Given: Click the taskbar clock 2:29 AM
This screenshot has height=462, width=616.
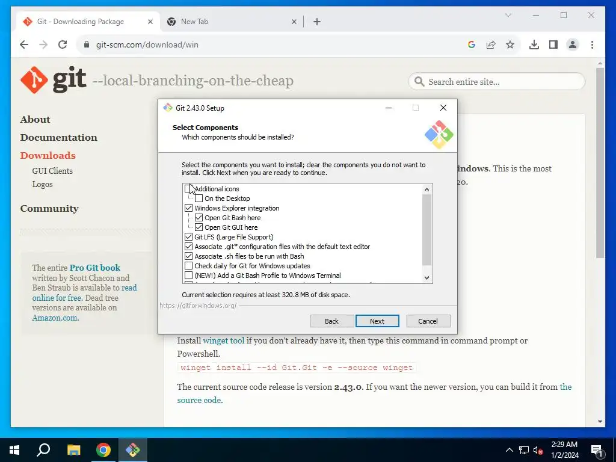Looking at the screenshot, I should click(x=564, y=445).
